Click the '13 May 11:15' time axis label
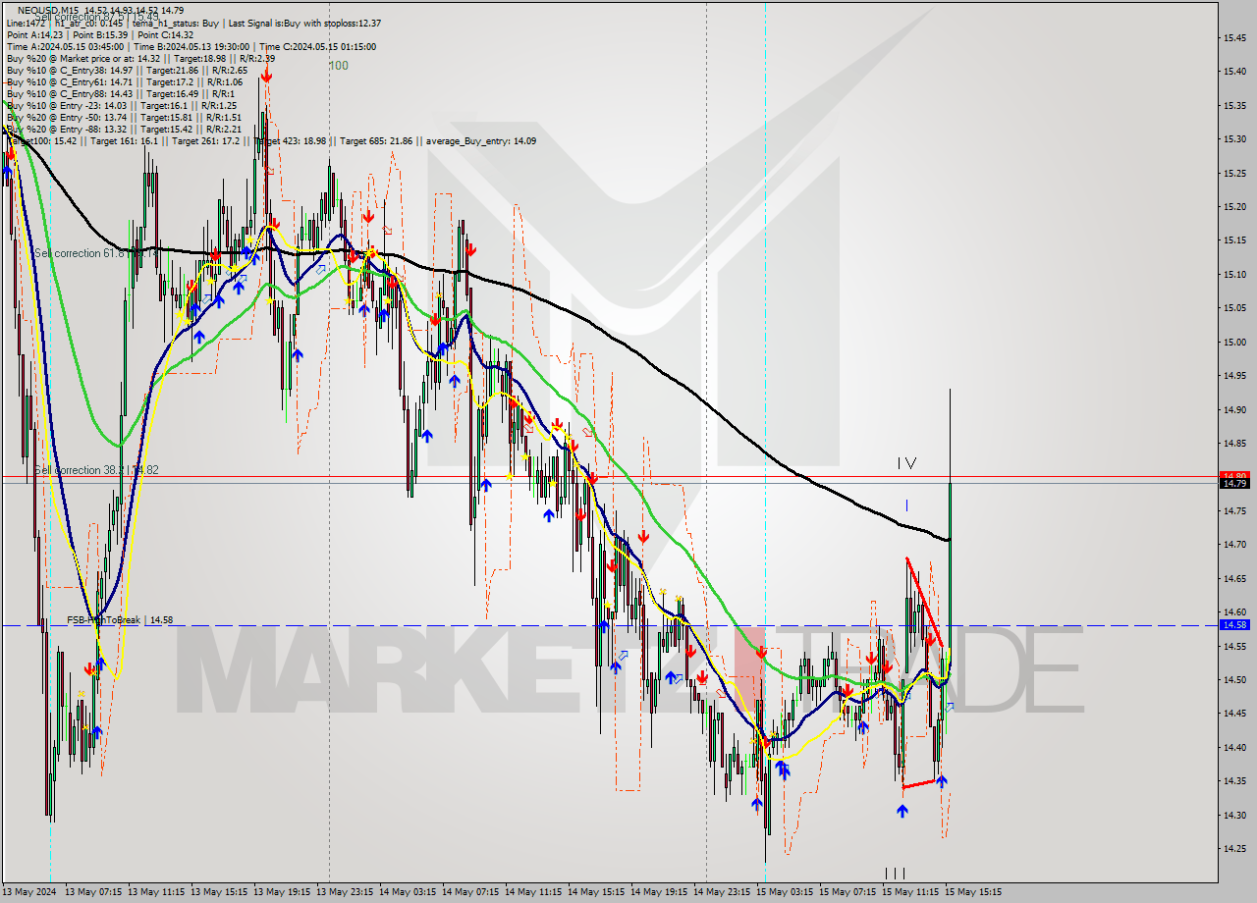Screen dimensions: 1257x903 pyautogui.click(x=156, y=892)
